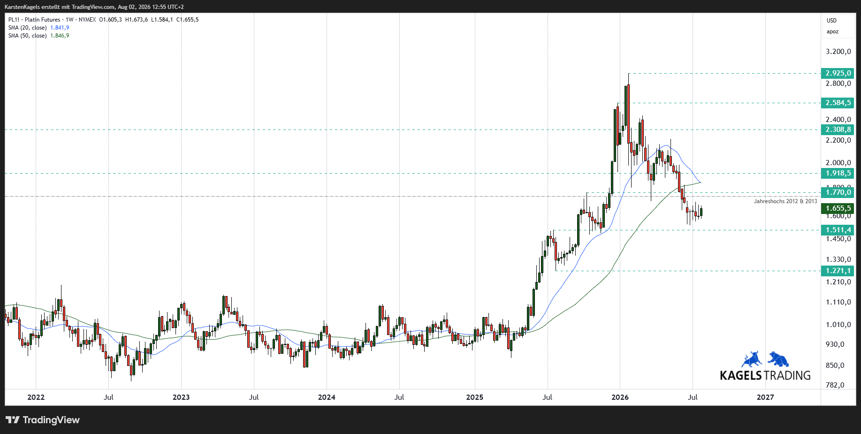Click the 2.000,0 price axis tick
Viewport: 861px width, 434px height.
[838, 163]
